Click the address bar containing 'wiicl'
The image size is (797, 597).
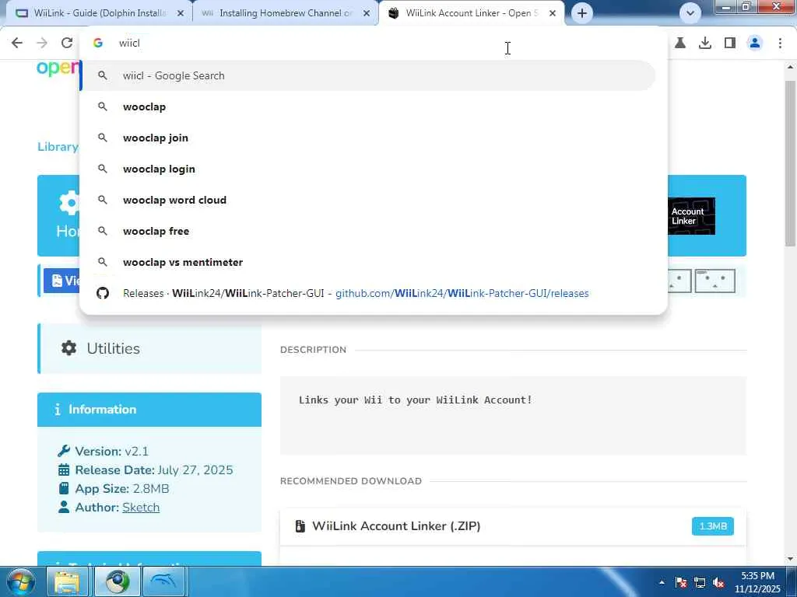pos(374,44)
